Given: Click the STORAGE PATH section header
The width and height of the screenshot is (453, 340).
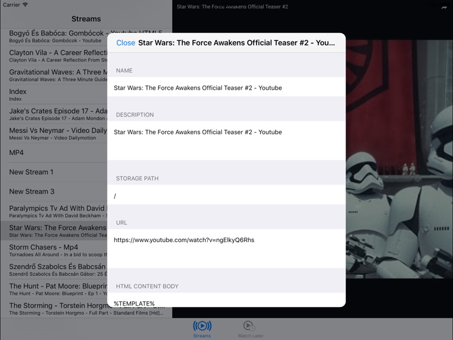Looking at the screenshot, I should 137,178.
